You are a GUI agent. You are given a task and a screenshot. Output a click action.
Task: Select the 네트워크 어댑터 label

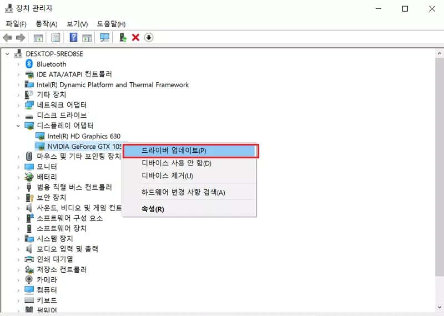62,105
